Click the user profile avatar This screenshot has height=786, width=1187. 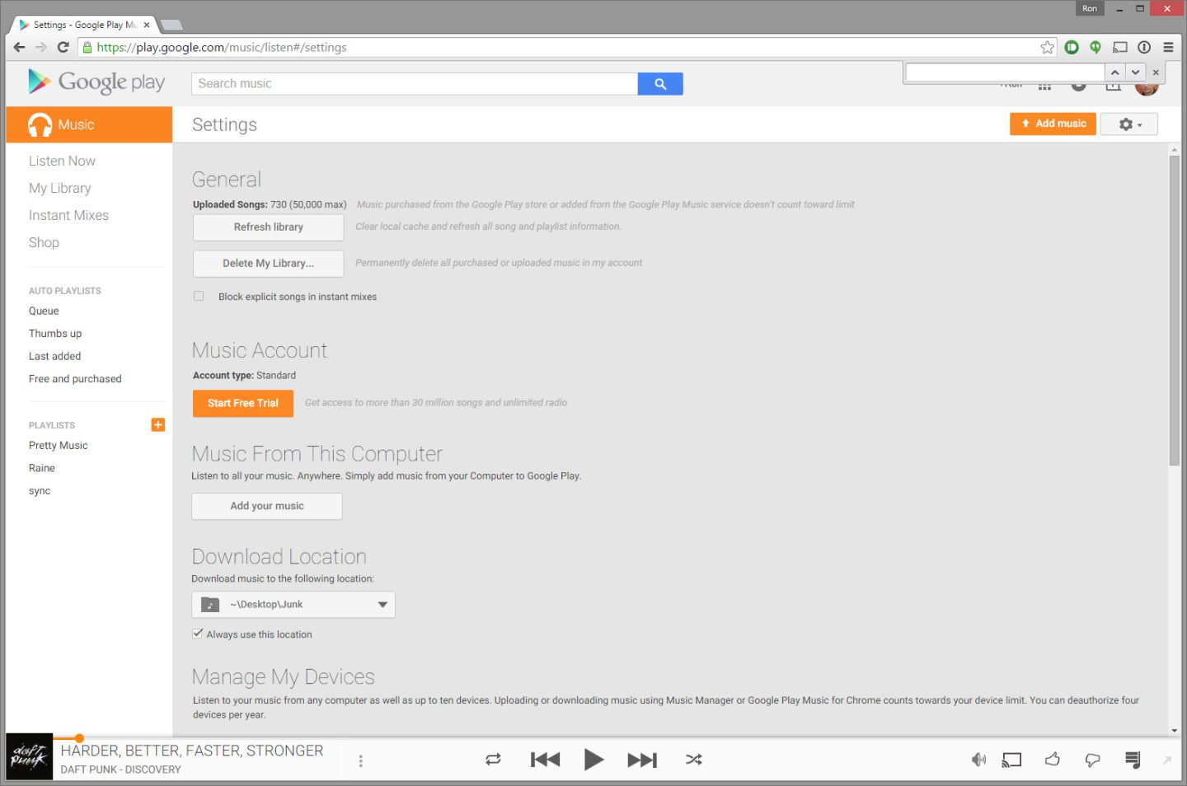(x=1147, y=88)
